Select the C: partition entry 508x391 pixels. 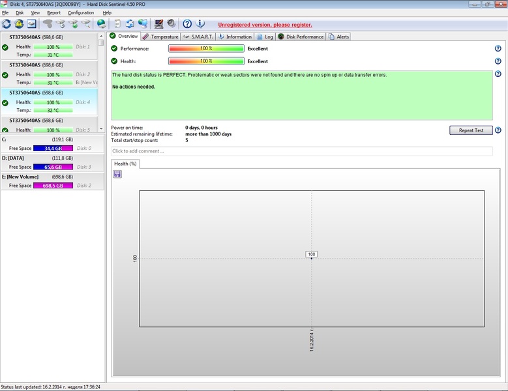pyautogui.click(x=52, y=144)
